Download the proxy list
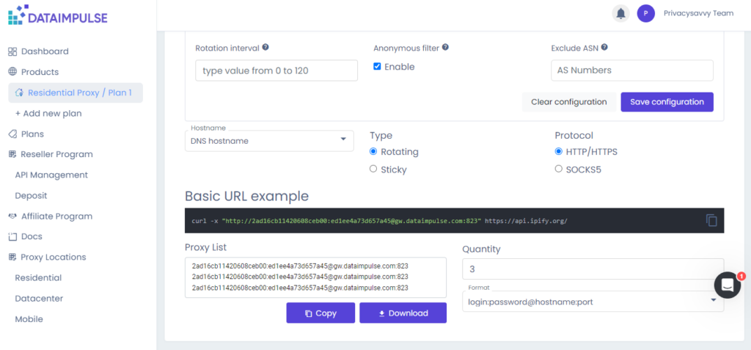The width and height of the screenshot is (751, 350). click(x=403, y=313)
